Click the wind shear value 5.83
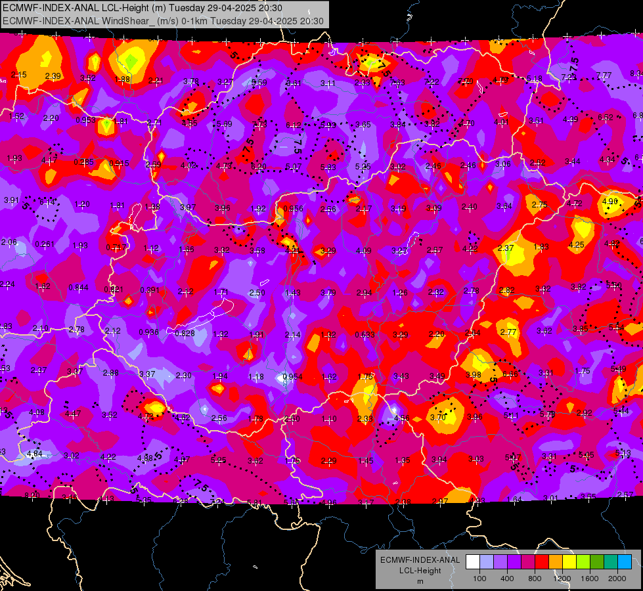The image size is (643, 591). [328, 167]
